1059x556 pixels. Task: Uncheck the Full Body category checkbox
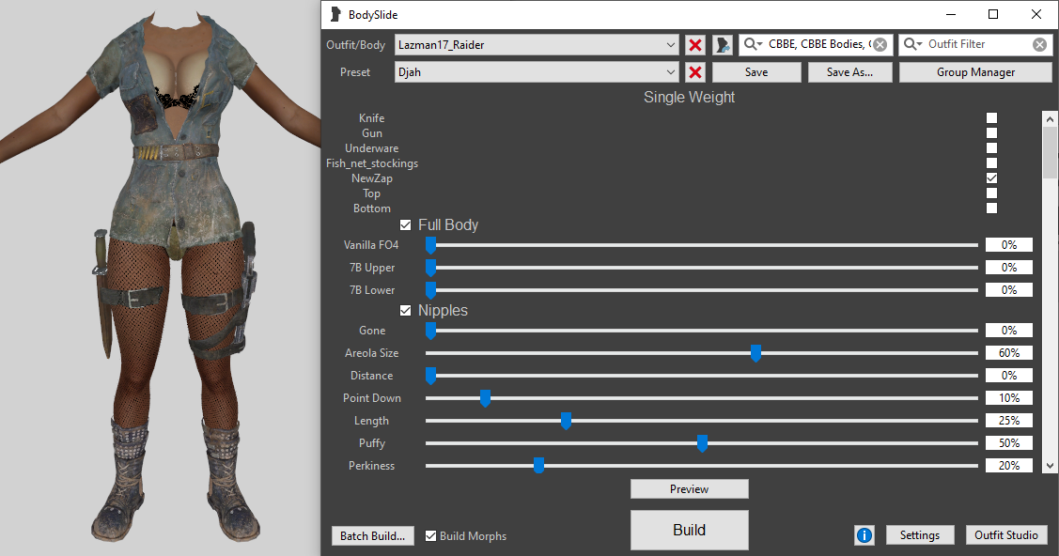point(405,224)
